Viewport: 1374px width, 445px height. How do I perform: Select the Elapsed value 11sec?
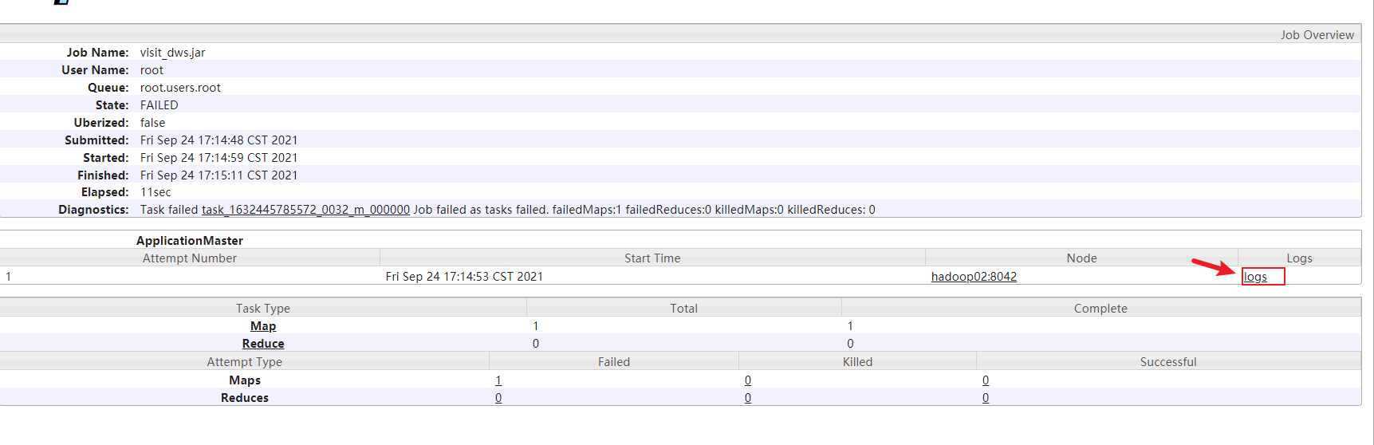click(x=156, y=192)
